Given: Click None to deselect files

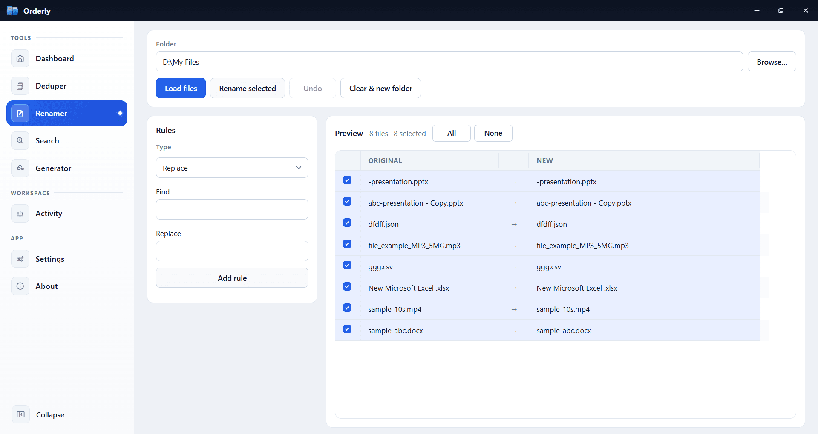Looking at the screenshot, I should click(x=493, y=133).
